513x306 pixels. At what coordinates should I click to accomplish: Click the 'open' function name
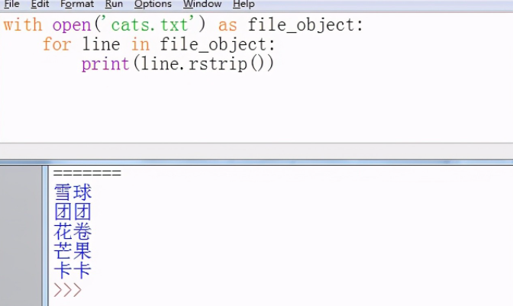(72, 25)
